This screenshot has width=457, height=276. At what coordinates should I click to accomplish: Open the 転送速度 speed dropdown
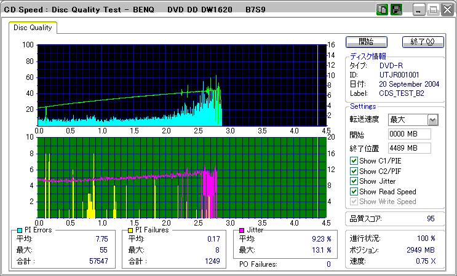[x=432, y=120]
